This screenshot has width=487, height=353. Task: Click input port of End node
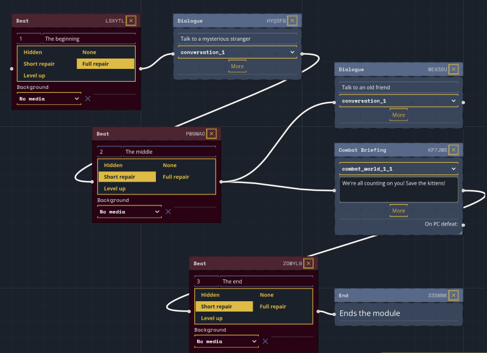(334, 314)
